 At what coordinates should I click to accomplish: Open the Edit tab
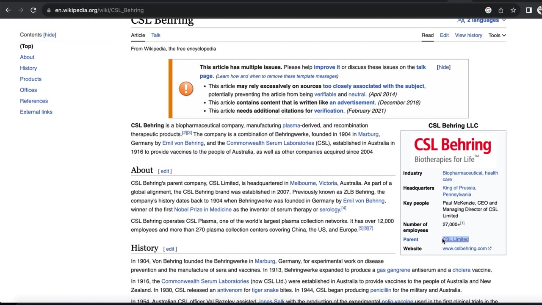(444, 35)
